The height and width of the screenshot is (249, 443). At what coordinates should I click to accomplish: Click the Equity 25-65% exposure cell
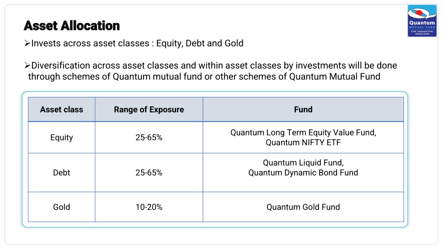(149, 137)
